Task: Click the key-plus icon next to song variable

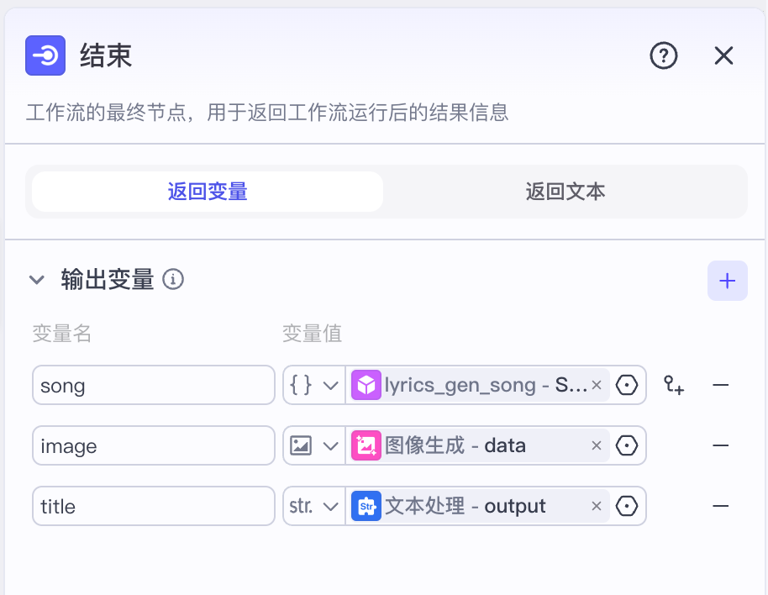Action: tap(674, 385)
